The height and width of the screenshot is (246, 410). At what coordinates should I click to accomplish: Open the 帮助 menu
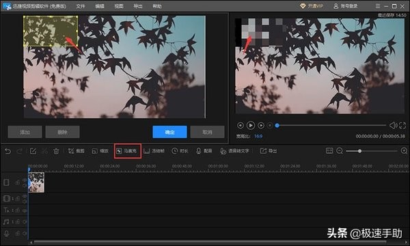tap(157, 6)
